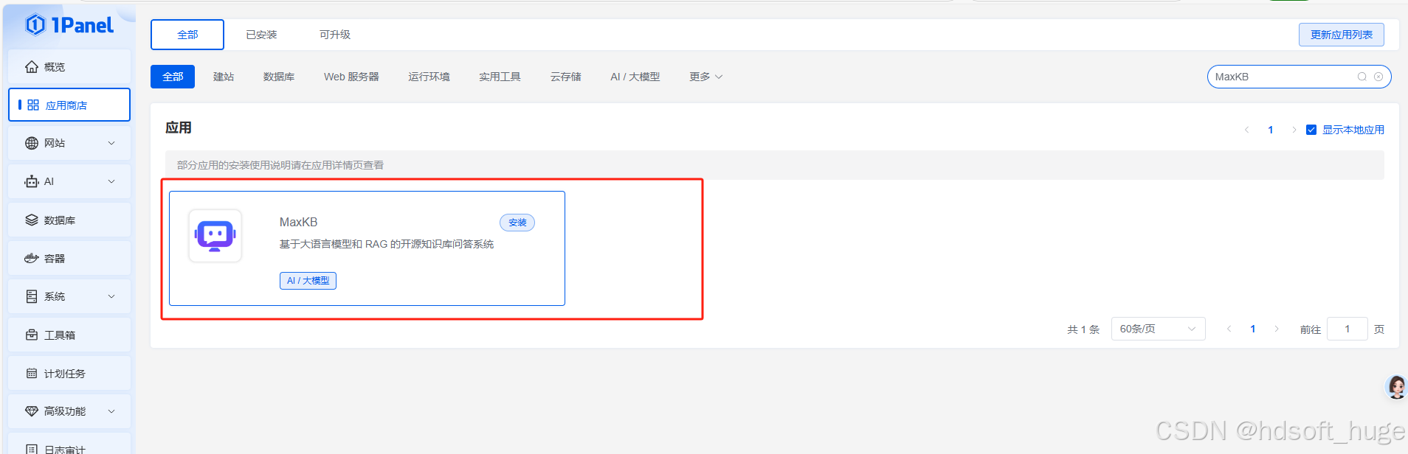1408x454 pixels.
Task: Go to next page in top pager
Action: tap(1294, 130)
